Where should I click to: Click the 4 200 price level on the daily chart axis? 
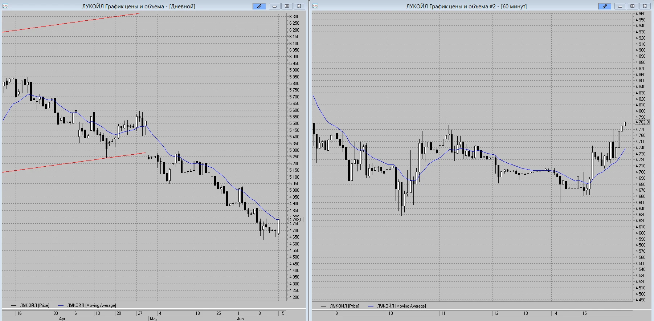point(294,297)
